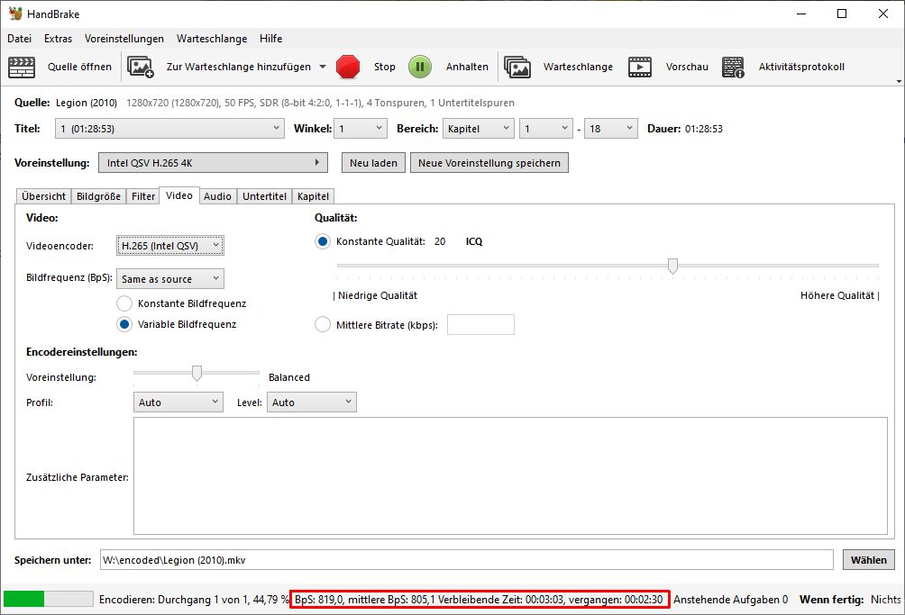Select Konstante Qualität radio button
905x615 pixels.
point(323,241)
